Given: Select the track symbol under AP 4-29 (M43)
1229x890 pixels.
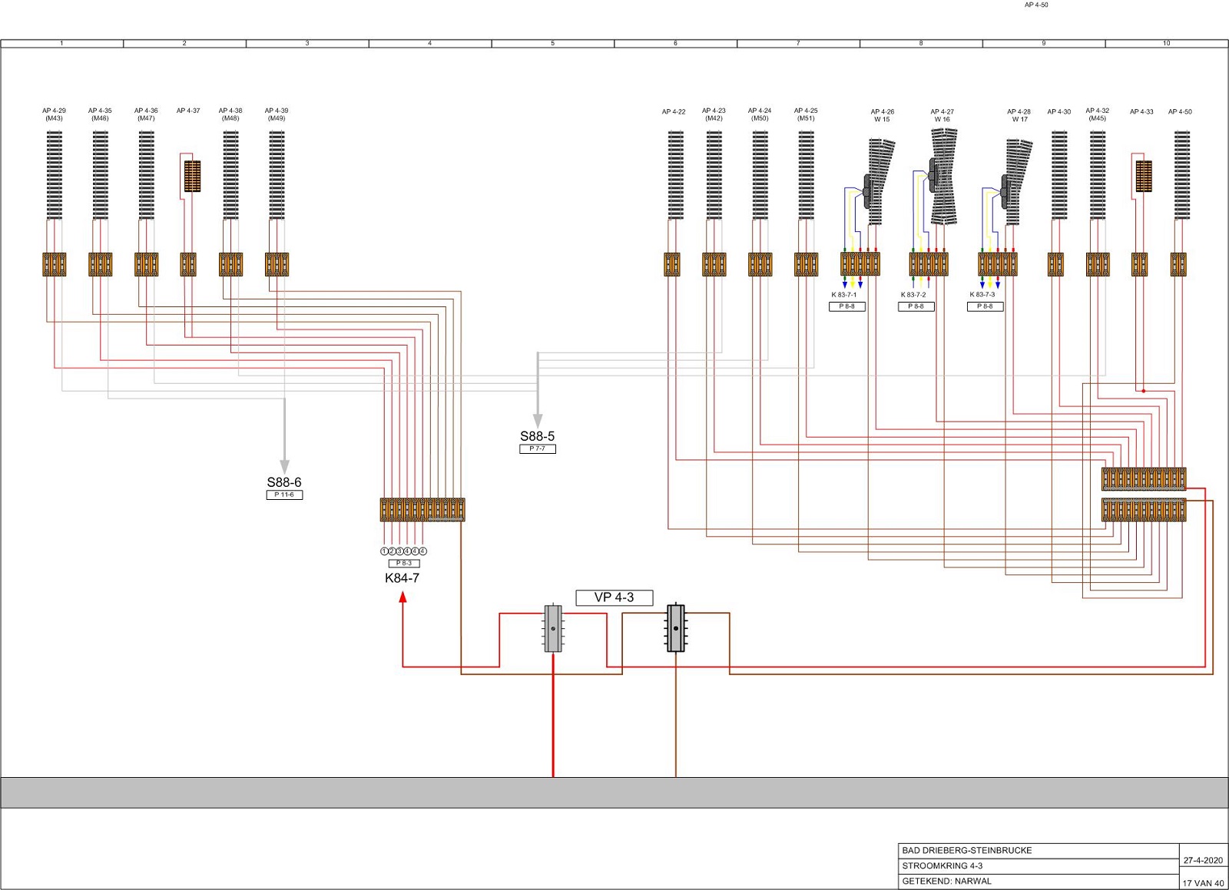Looking at the screenshot, I should [x=55, y=175].
